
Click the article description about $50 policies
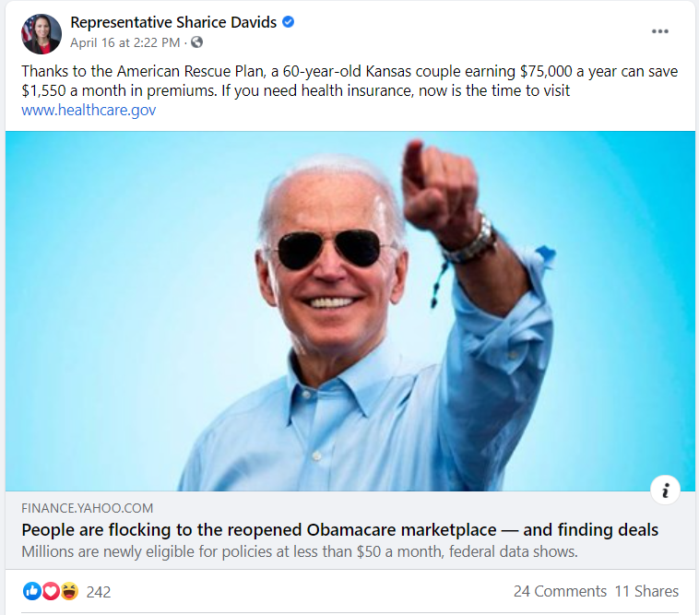click(300, 551)
